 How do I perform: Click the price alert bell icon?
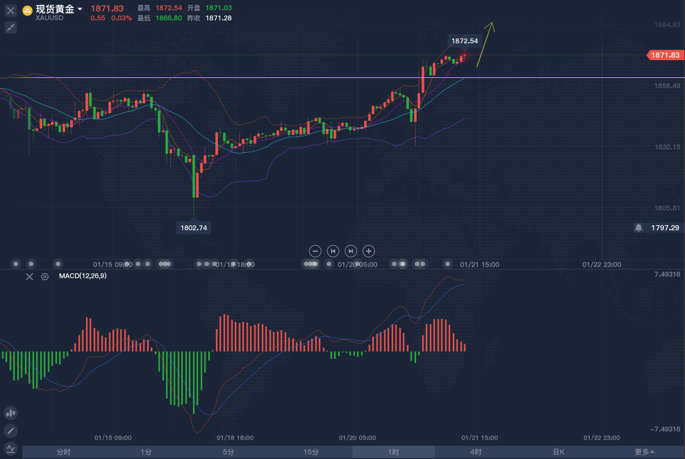coord(639,227)
